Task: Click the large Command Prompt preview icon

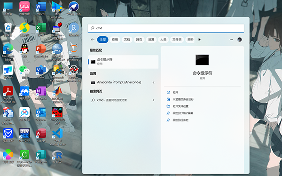Action: [x=202, y=60]
